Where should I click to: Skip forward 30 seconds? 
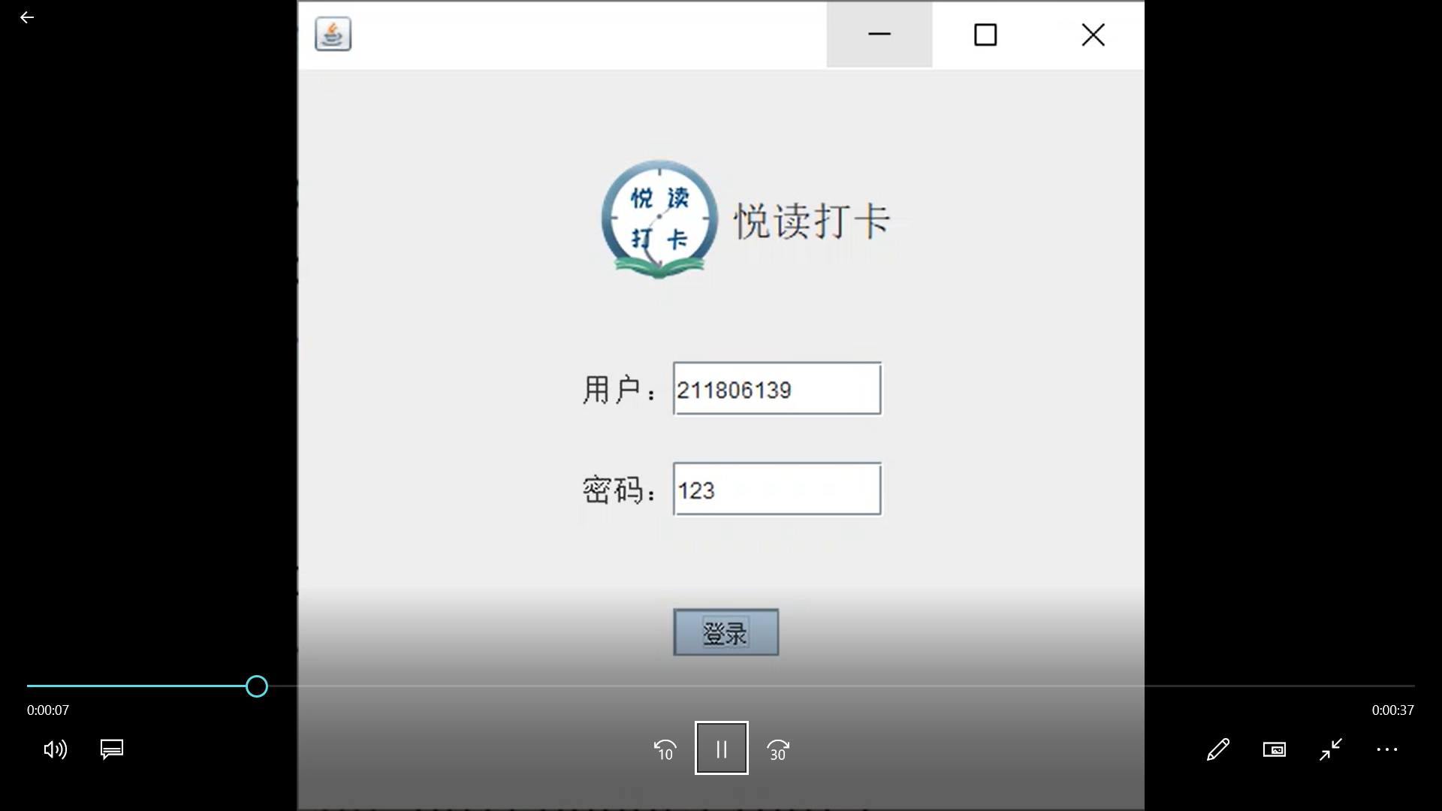coord(777,749)
